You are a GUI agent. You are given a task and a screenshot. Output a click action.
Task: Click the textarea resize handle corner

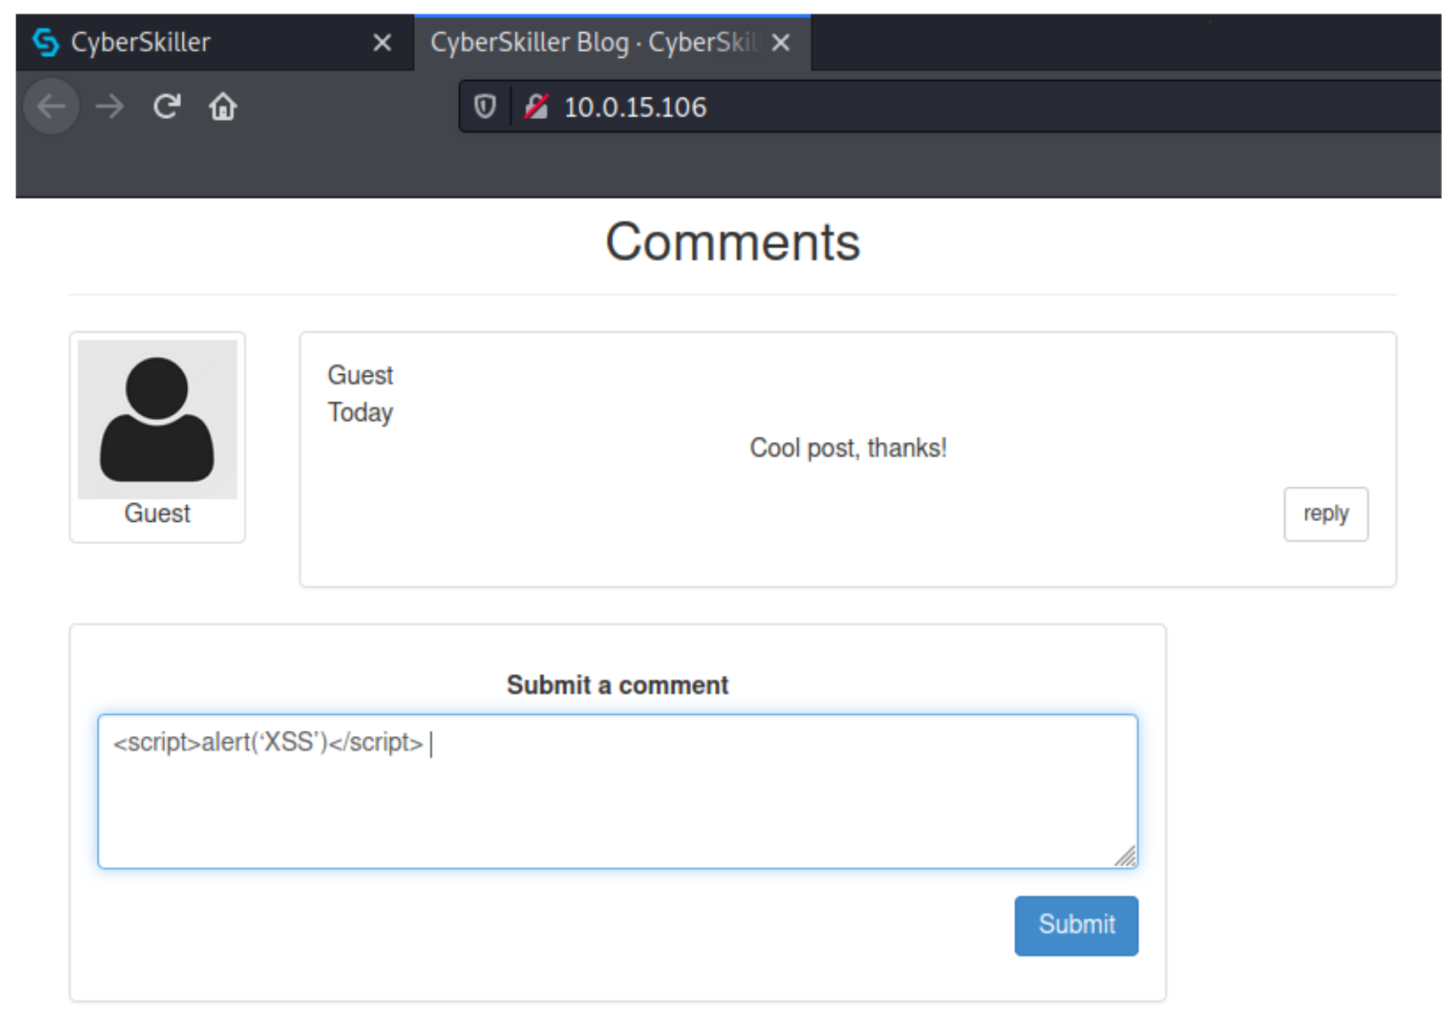pyautogui.click(x=1126, y=857)
